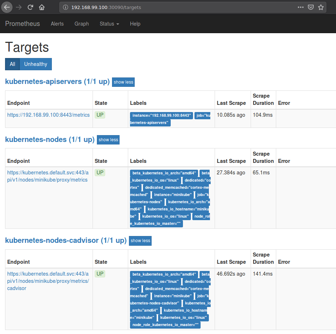Screen dimensions: 336x334
Task: Open the minikube proxy/metrics endpoint link
Action: pos(48,176)
